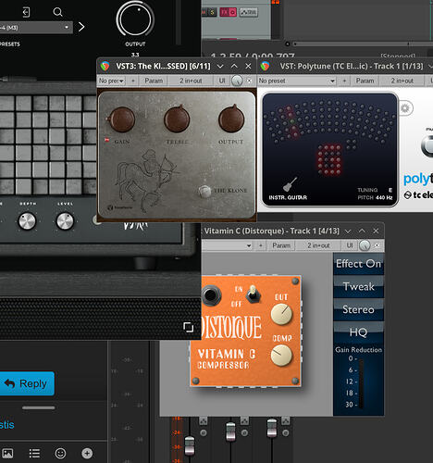Insert emoji with the smiley icon
Screen dimensions: 433x463
[60, 453]
